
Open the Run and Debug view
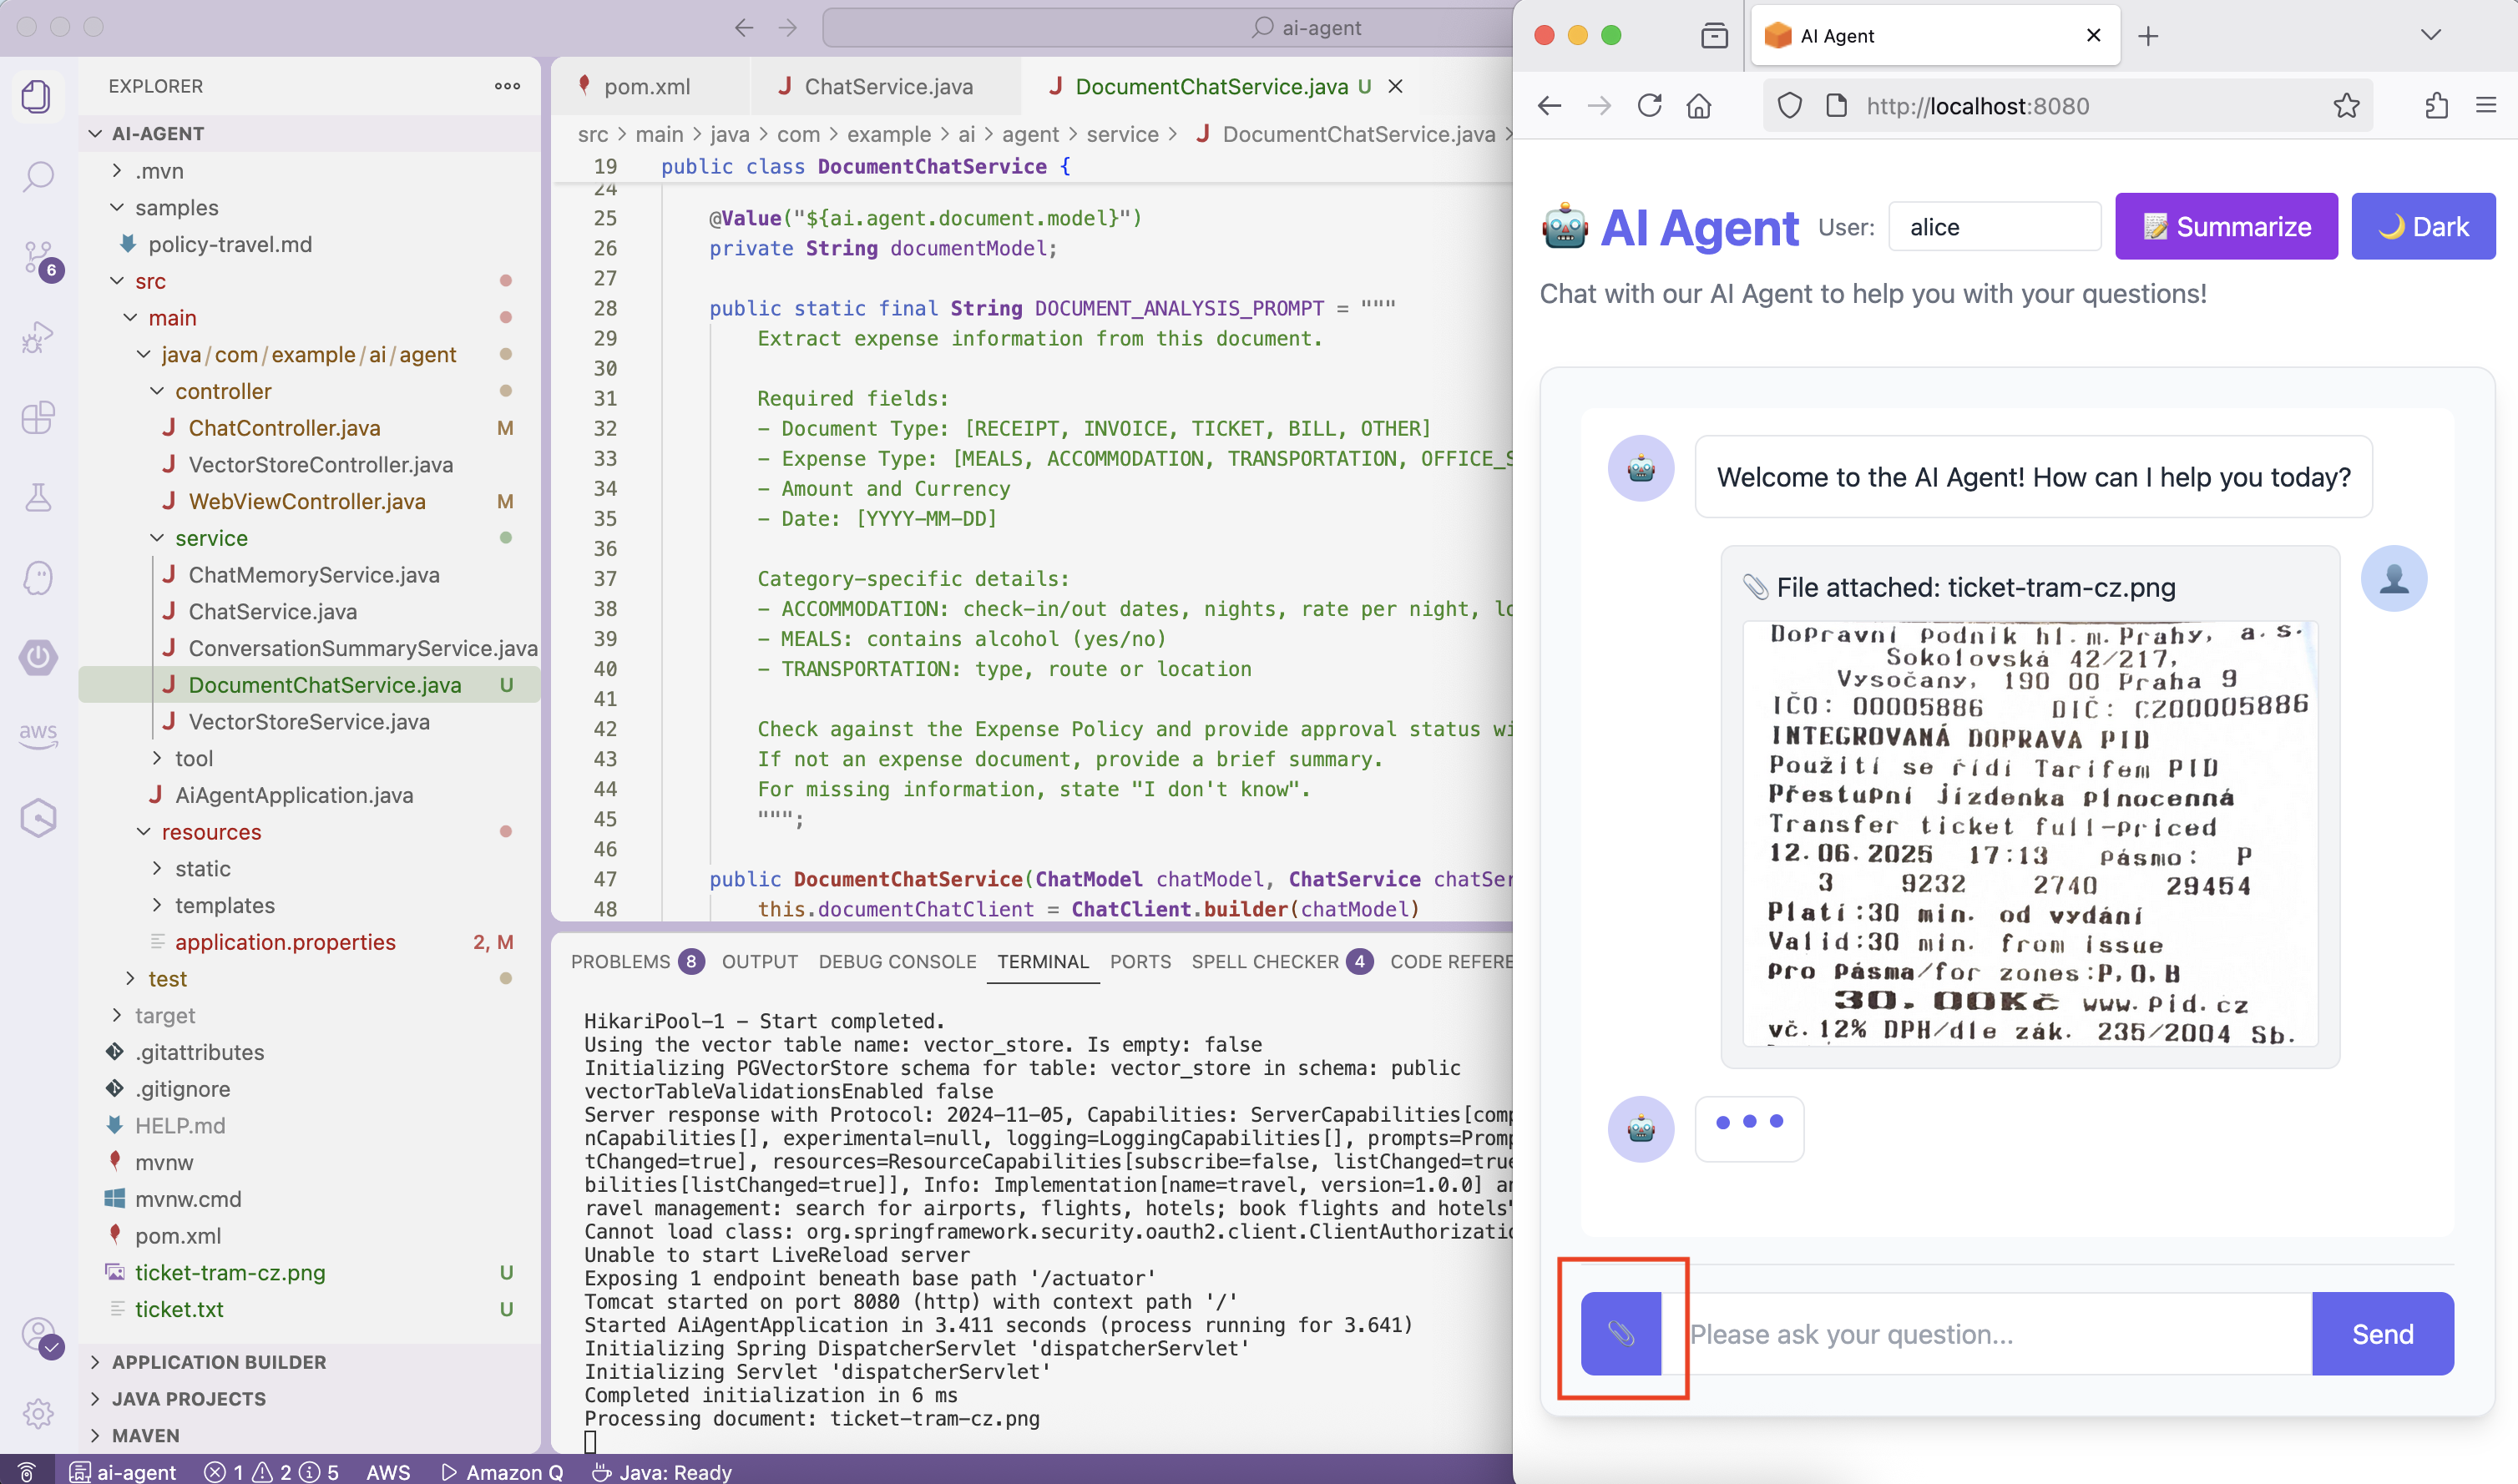[38, 337]
